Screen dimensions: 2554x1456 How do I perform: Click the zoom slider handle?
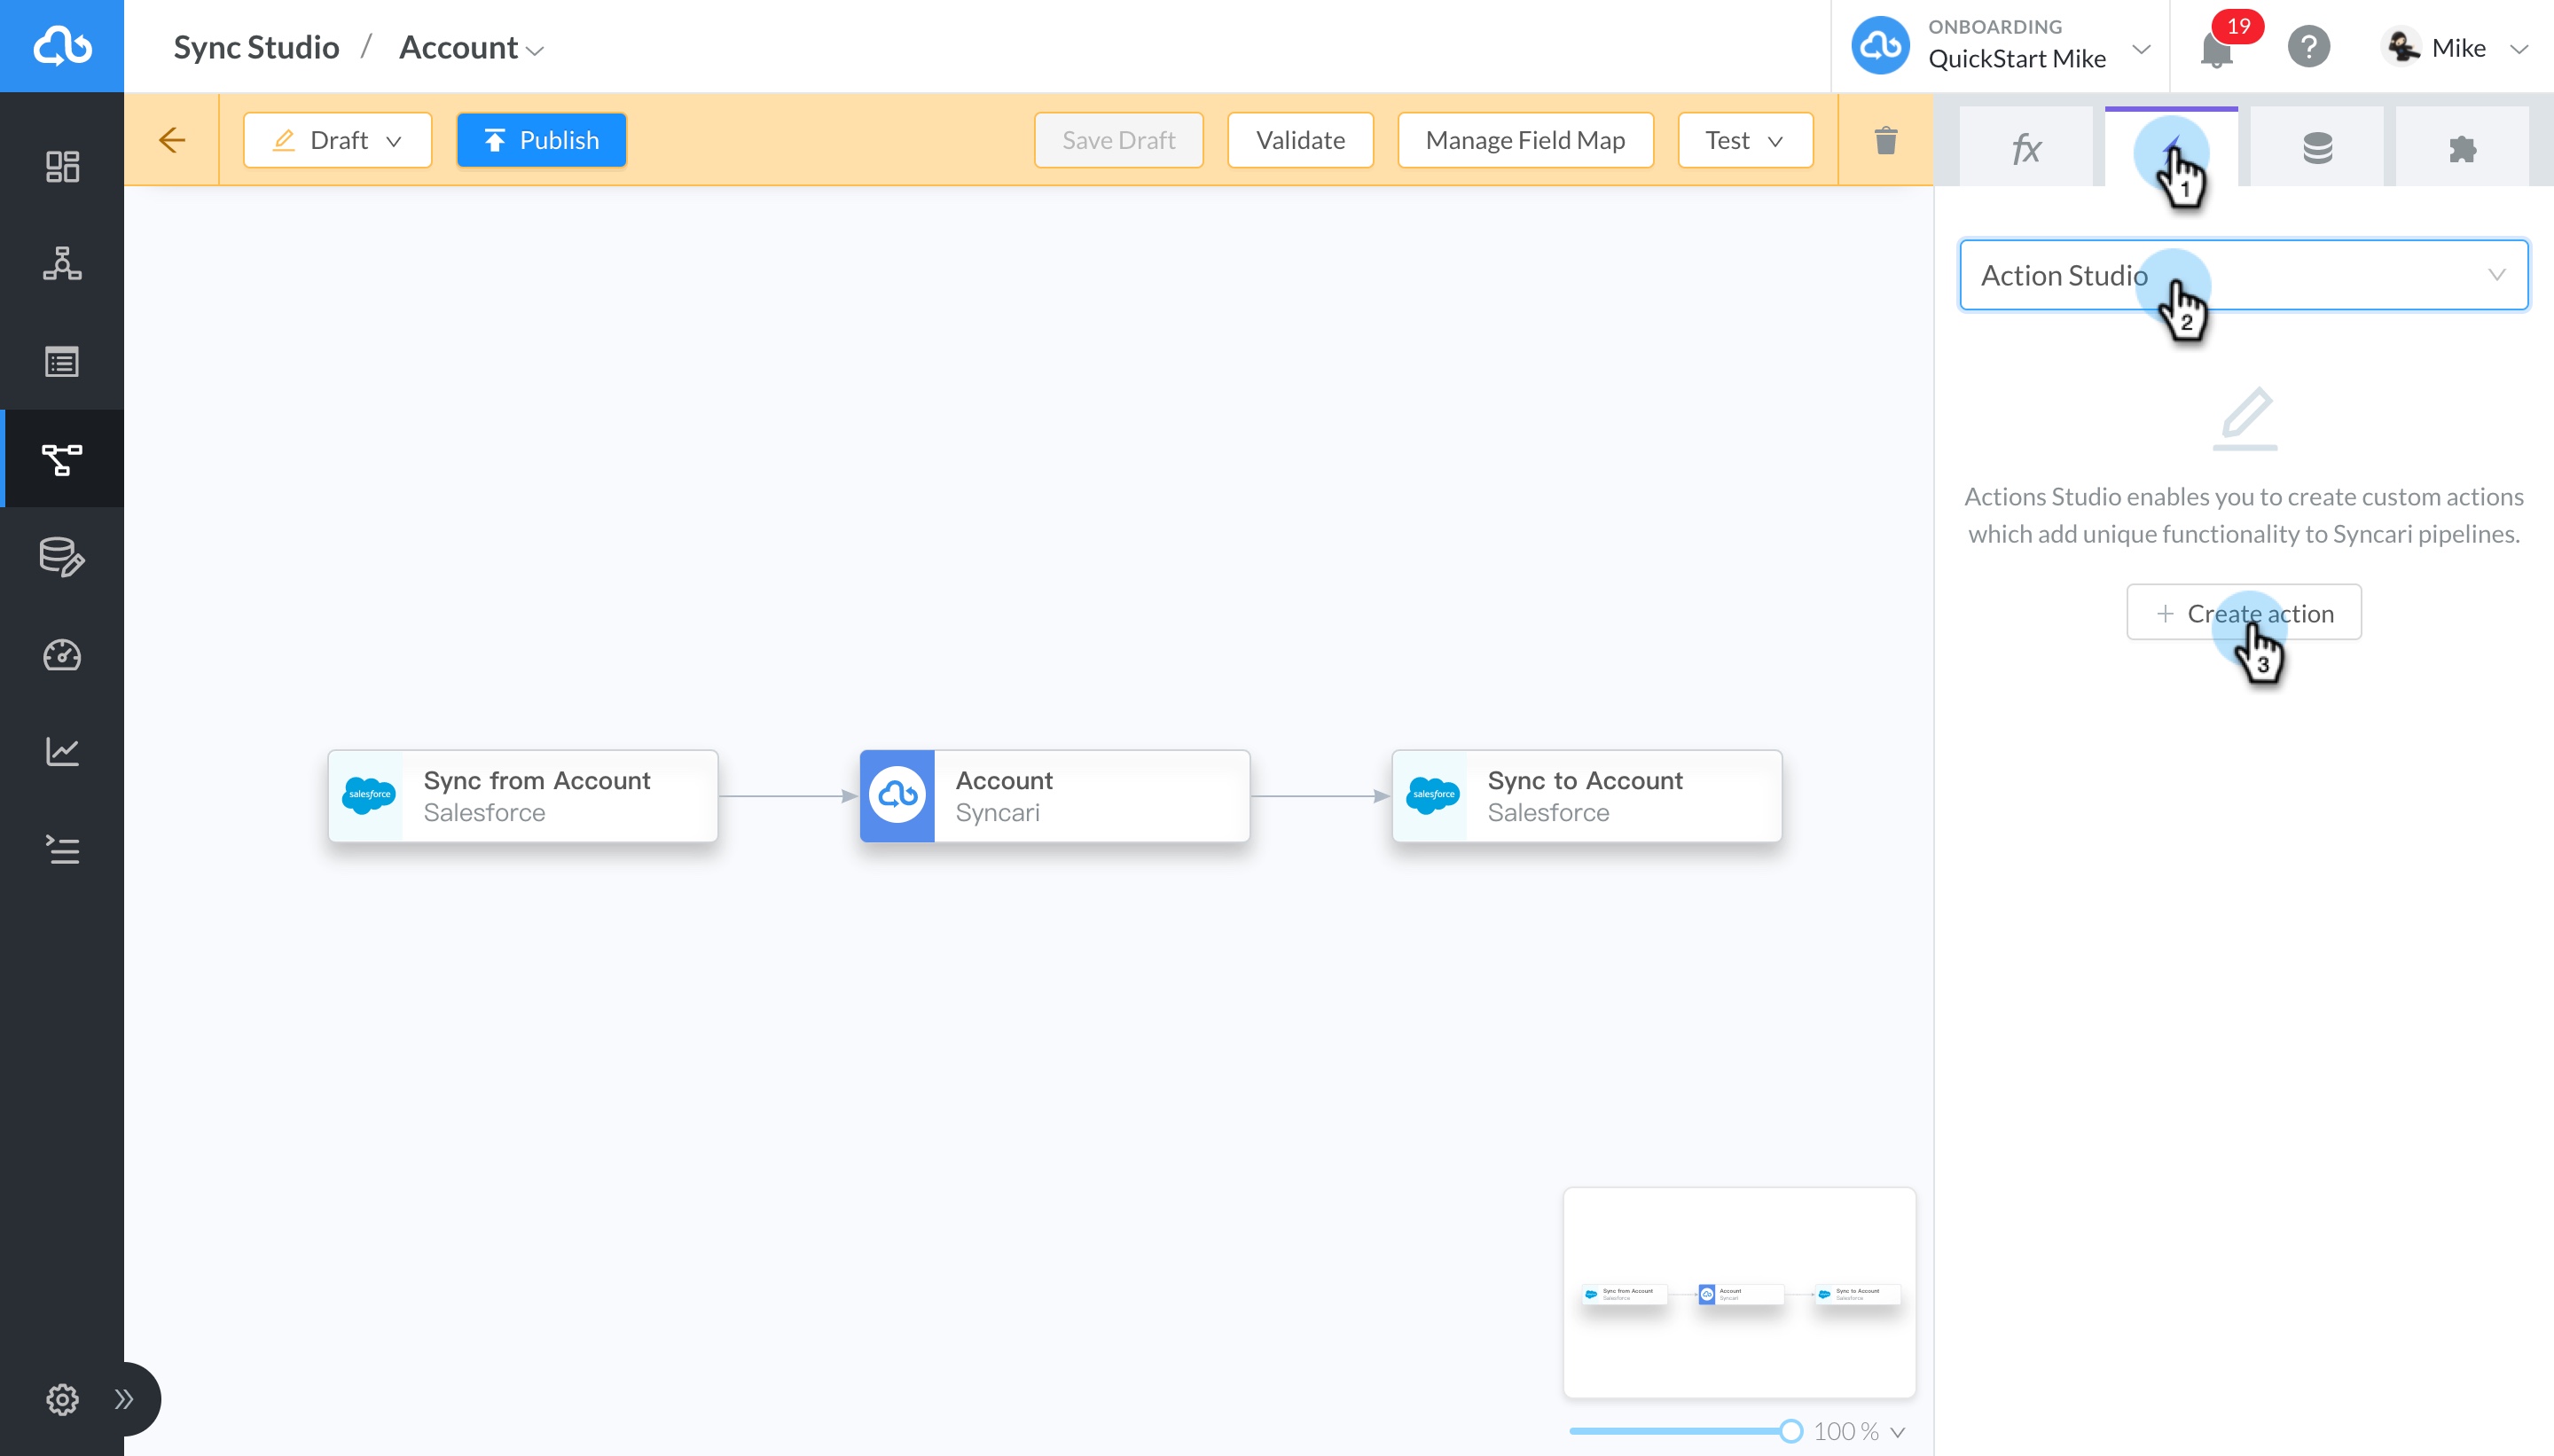pos(1791,1431)
